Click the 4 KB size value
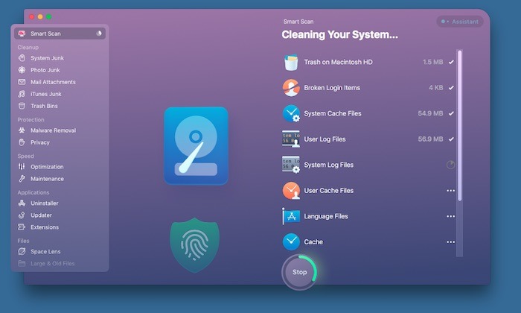Image resolution: width=521 pixels, height=313 pixels. click(435, 88)
